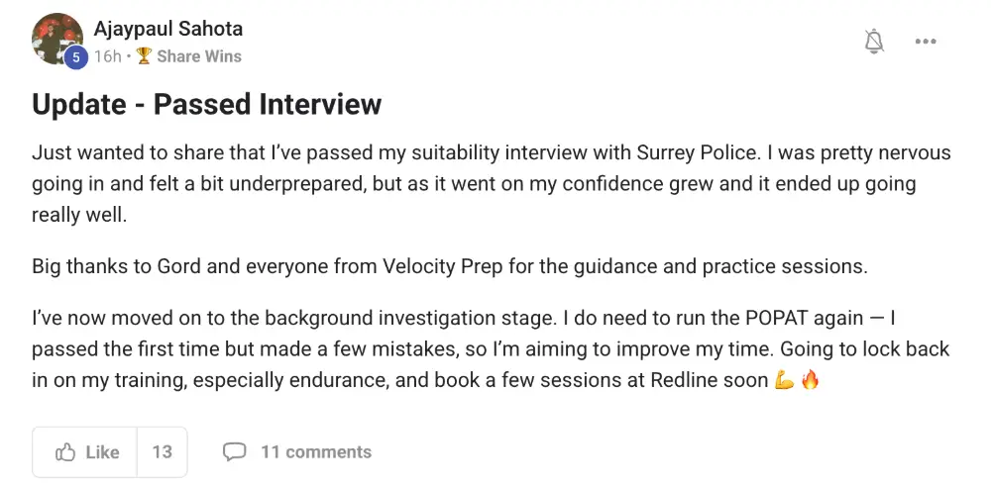Open the post title Update - Passed Interview

[x=206, y=105]
